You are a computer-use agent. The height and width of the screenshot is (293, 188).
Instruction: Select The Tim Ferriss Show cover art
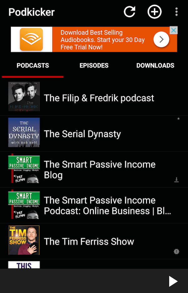(24, 240)
